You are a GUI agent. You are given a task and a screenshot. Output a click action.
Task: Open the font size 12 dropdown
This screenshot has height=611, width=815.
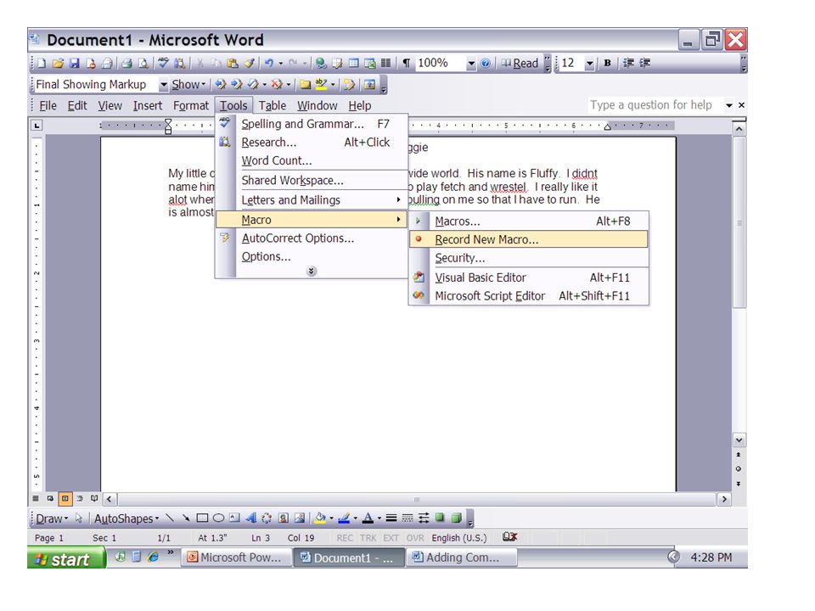click(x=589, y=64)
